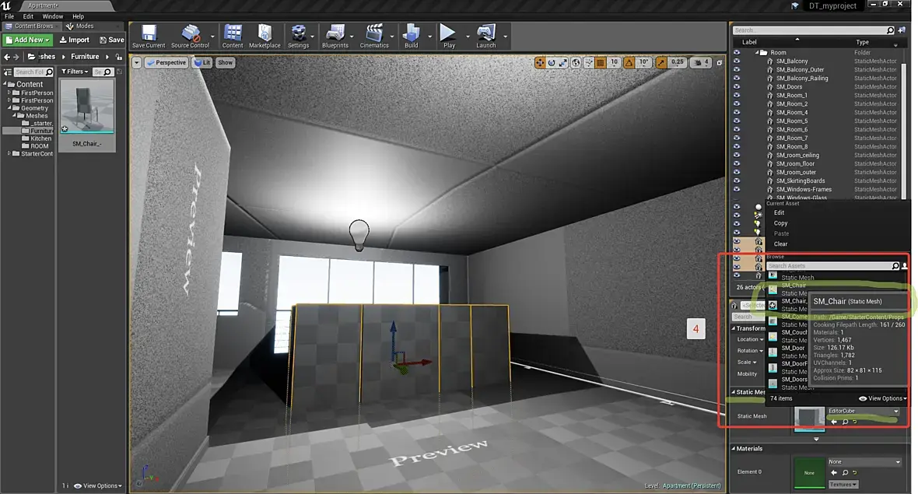Select the rotate gizmo mode in viewport

coord(552,63)
